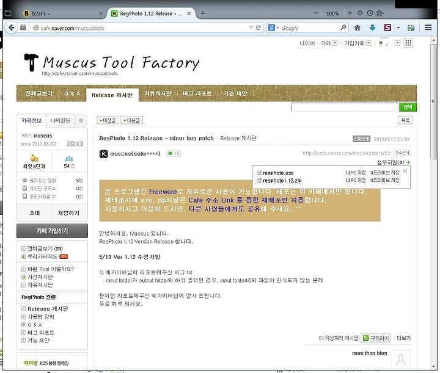Click the red S toolbar extension icon

[387, 27]
